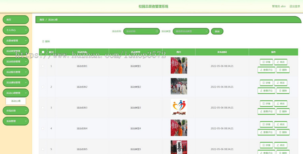Click row 删除 for 活动名称2
Viewport: 303px width, 154px height.
pyautogui.click(x=283, y=91)
